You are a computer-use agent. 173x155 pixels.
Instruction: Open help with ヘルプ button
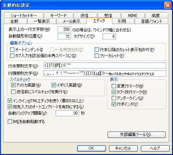click(155, 148)
